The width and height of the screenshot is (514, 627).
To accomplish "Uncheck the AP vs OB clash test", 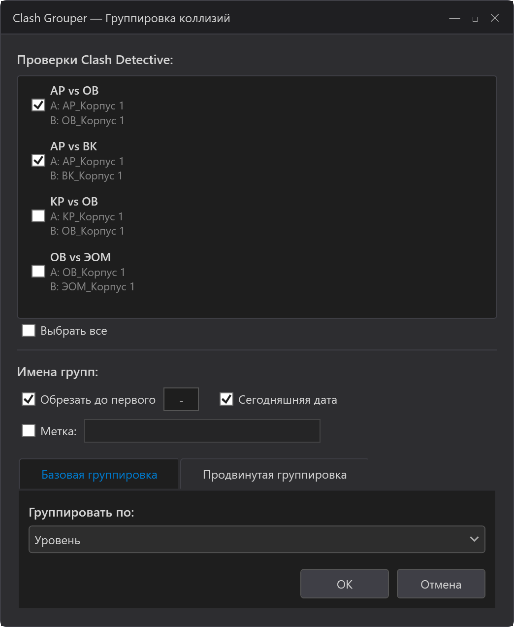I will 38,105.
